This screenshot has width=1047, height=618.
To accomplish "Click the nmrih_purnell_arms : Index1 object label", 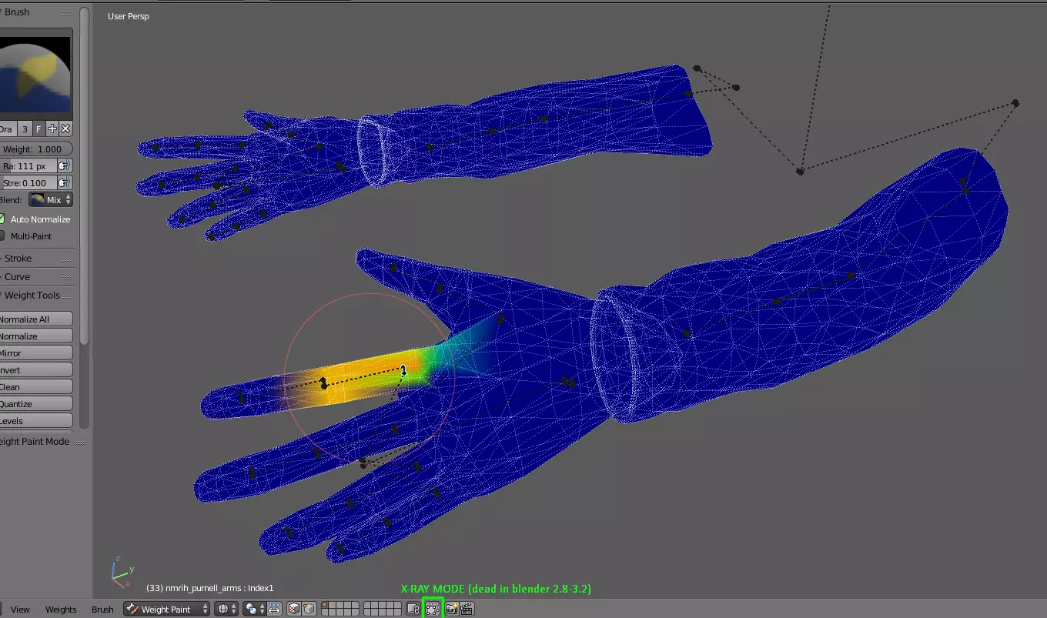I will [210, 588].
